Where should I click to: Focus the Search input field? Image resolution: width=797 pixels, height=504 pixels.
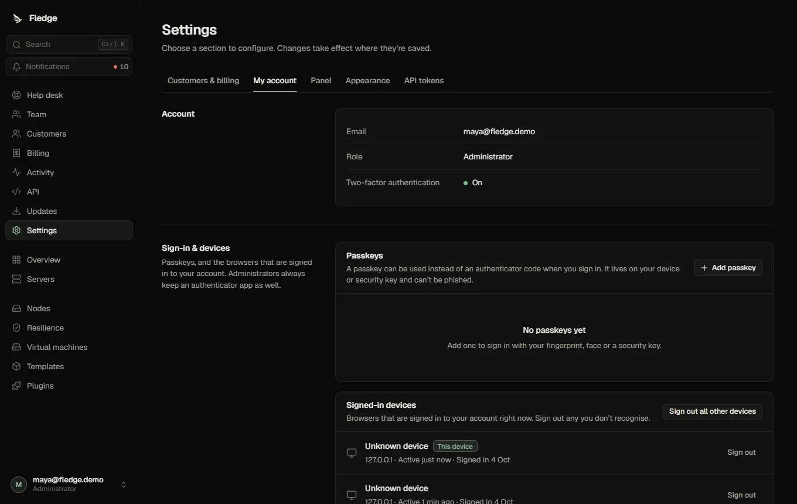pos(69,45)
